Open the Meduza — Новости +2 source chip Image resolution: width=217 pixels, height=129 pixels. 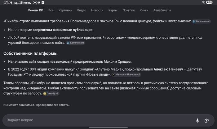(126, 75)
